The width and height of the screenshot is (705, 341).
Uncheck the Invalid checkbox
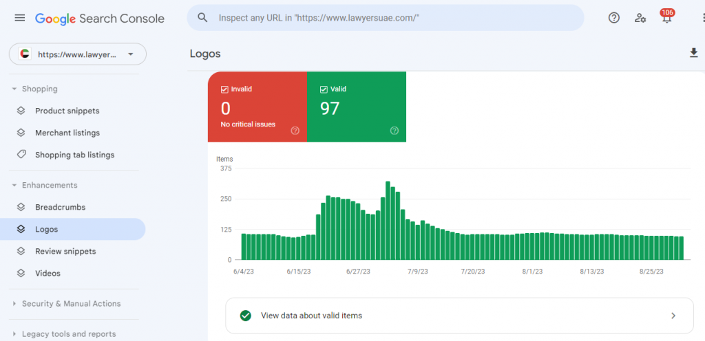[x=224, y=89]
